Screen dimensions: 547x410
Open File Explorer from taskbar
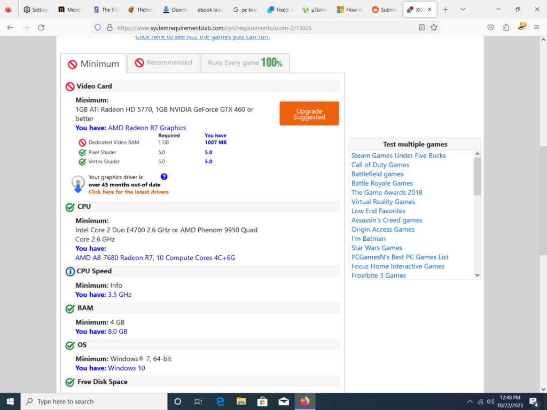(241, 401)
